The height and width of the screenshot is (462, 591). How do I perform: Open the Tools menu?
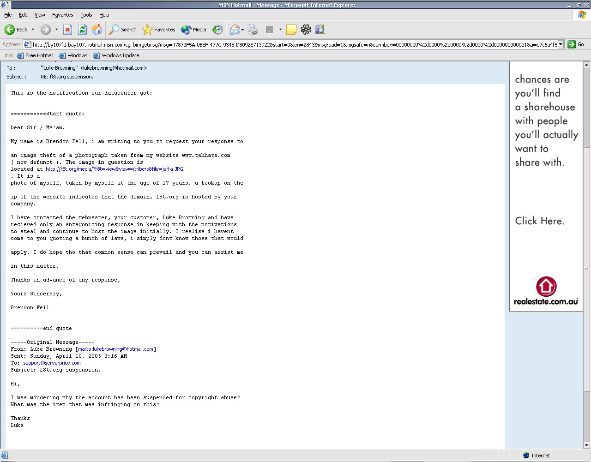coord(86,15)
